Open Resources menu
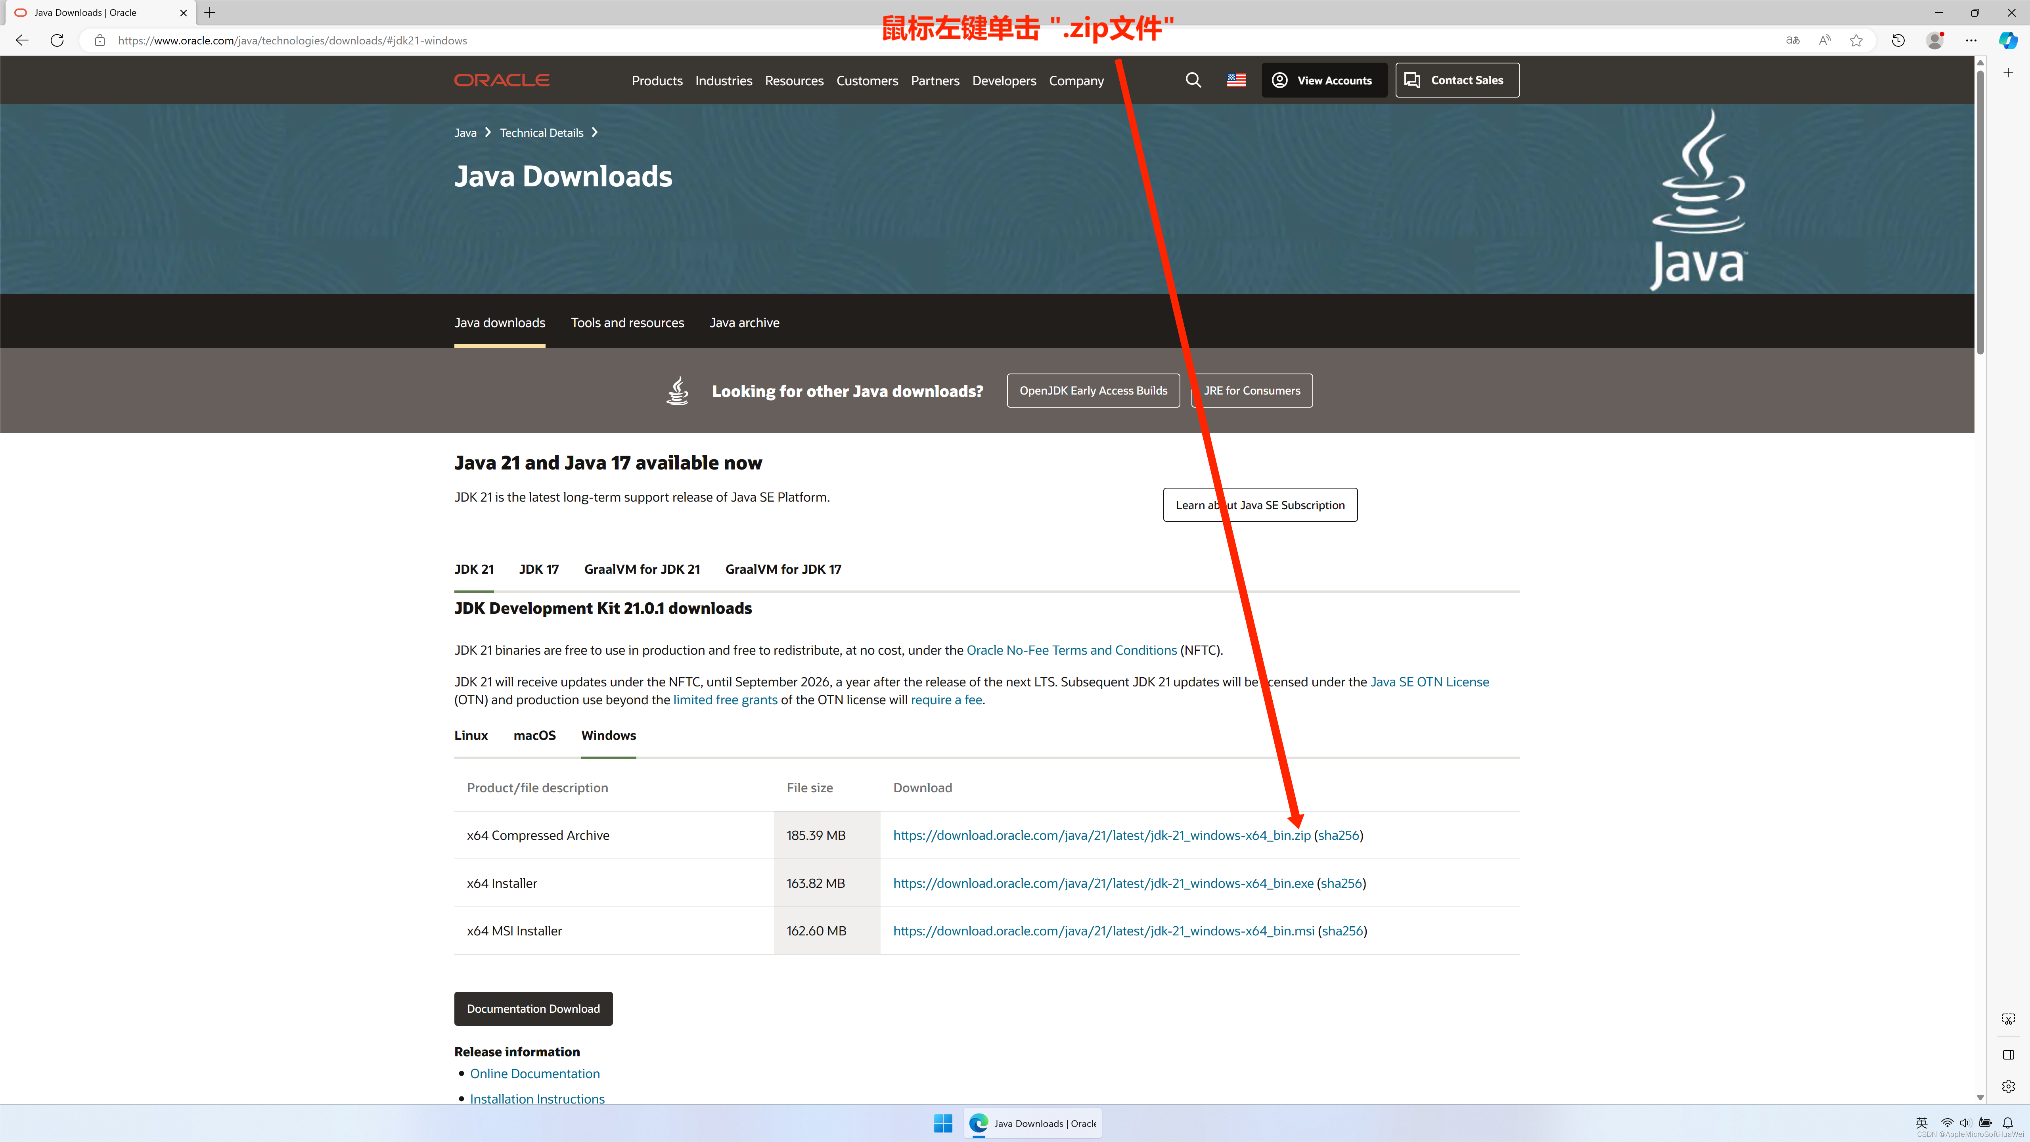The height and width of the screenshot is (1142, 2030). coord(793,80)
